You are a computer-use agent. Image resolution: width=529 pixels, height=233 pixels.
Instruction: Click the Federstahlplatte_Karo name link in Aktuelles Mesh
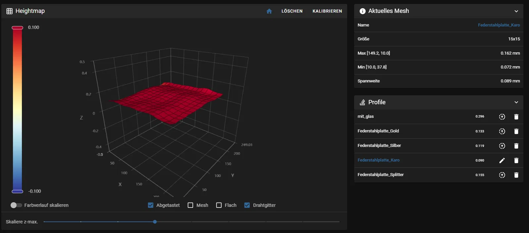499,25
